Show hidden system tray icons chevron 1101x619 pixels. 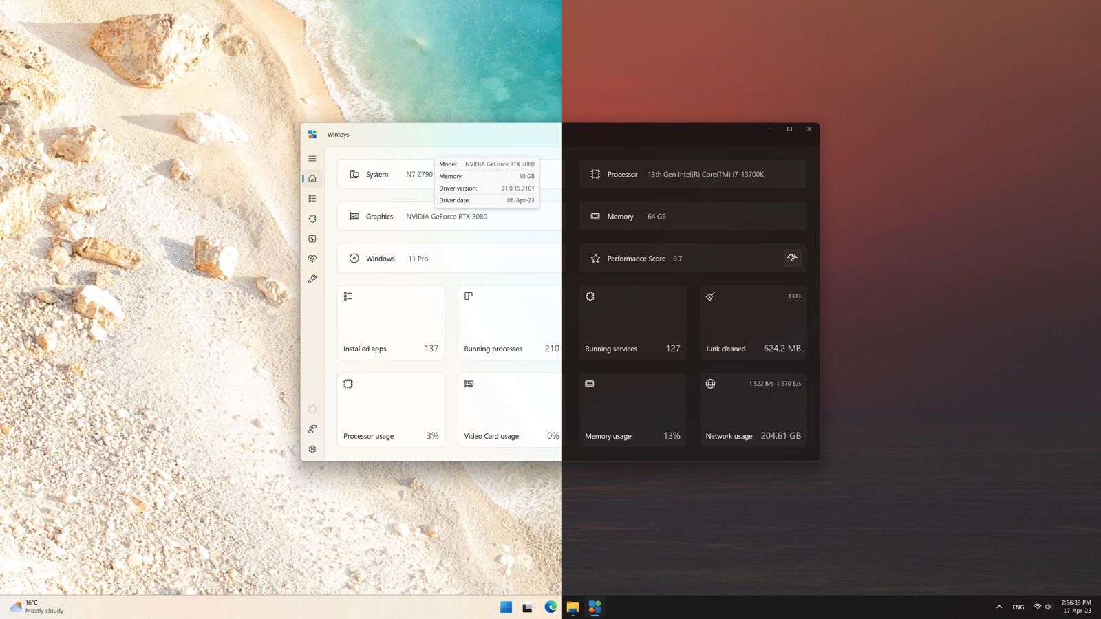(x=999, y=607)
